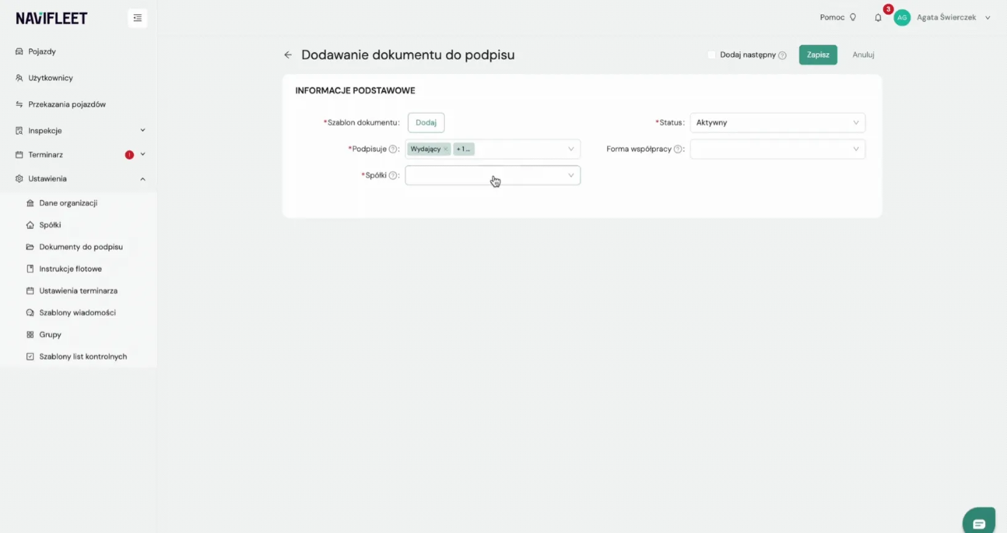This screenshot has height=533, width=1007.
Task: Expand the Podpisuje dropdown arrow
Action: click(x=571, y=149)
